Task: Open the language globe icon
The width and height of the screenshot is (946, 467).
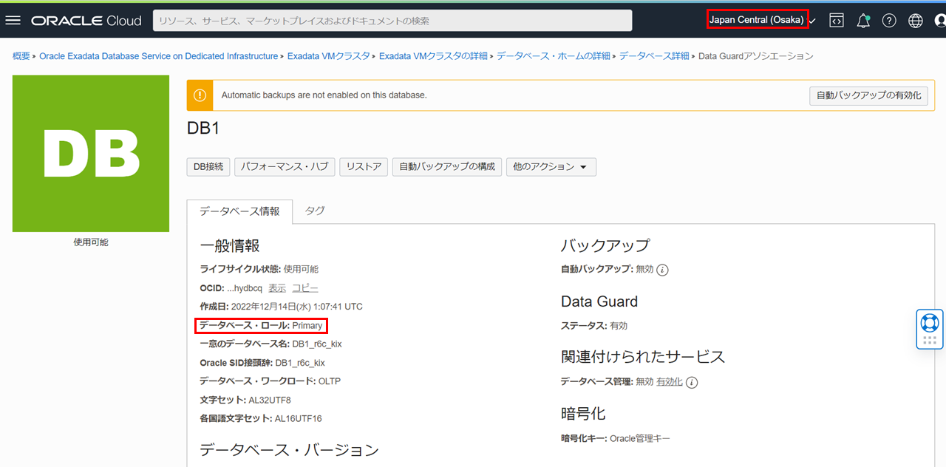Action: 916,21
